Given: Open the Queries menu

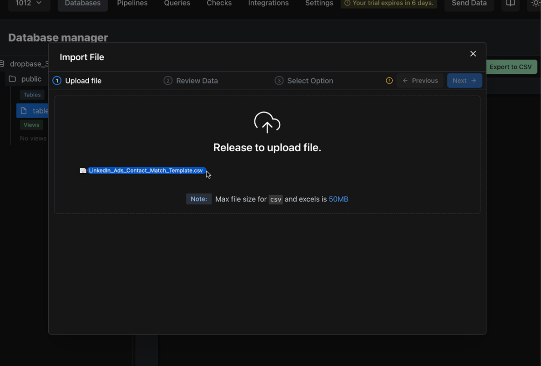Looking at the screenshot, I should [x=177, y=4].
